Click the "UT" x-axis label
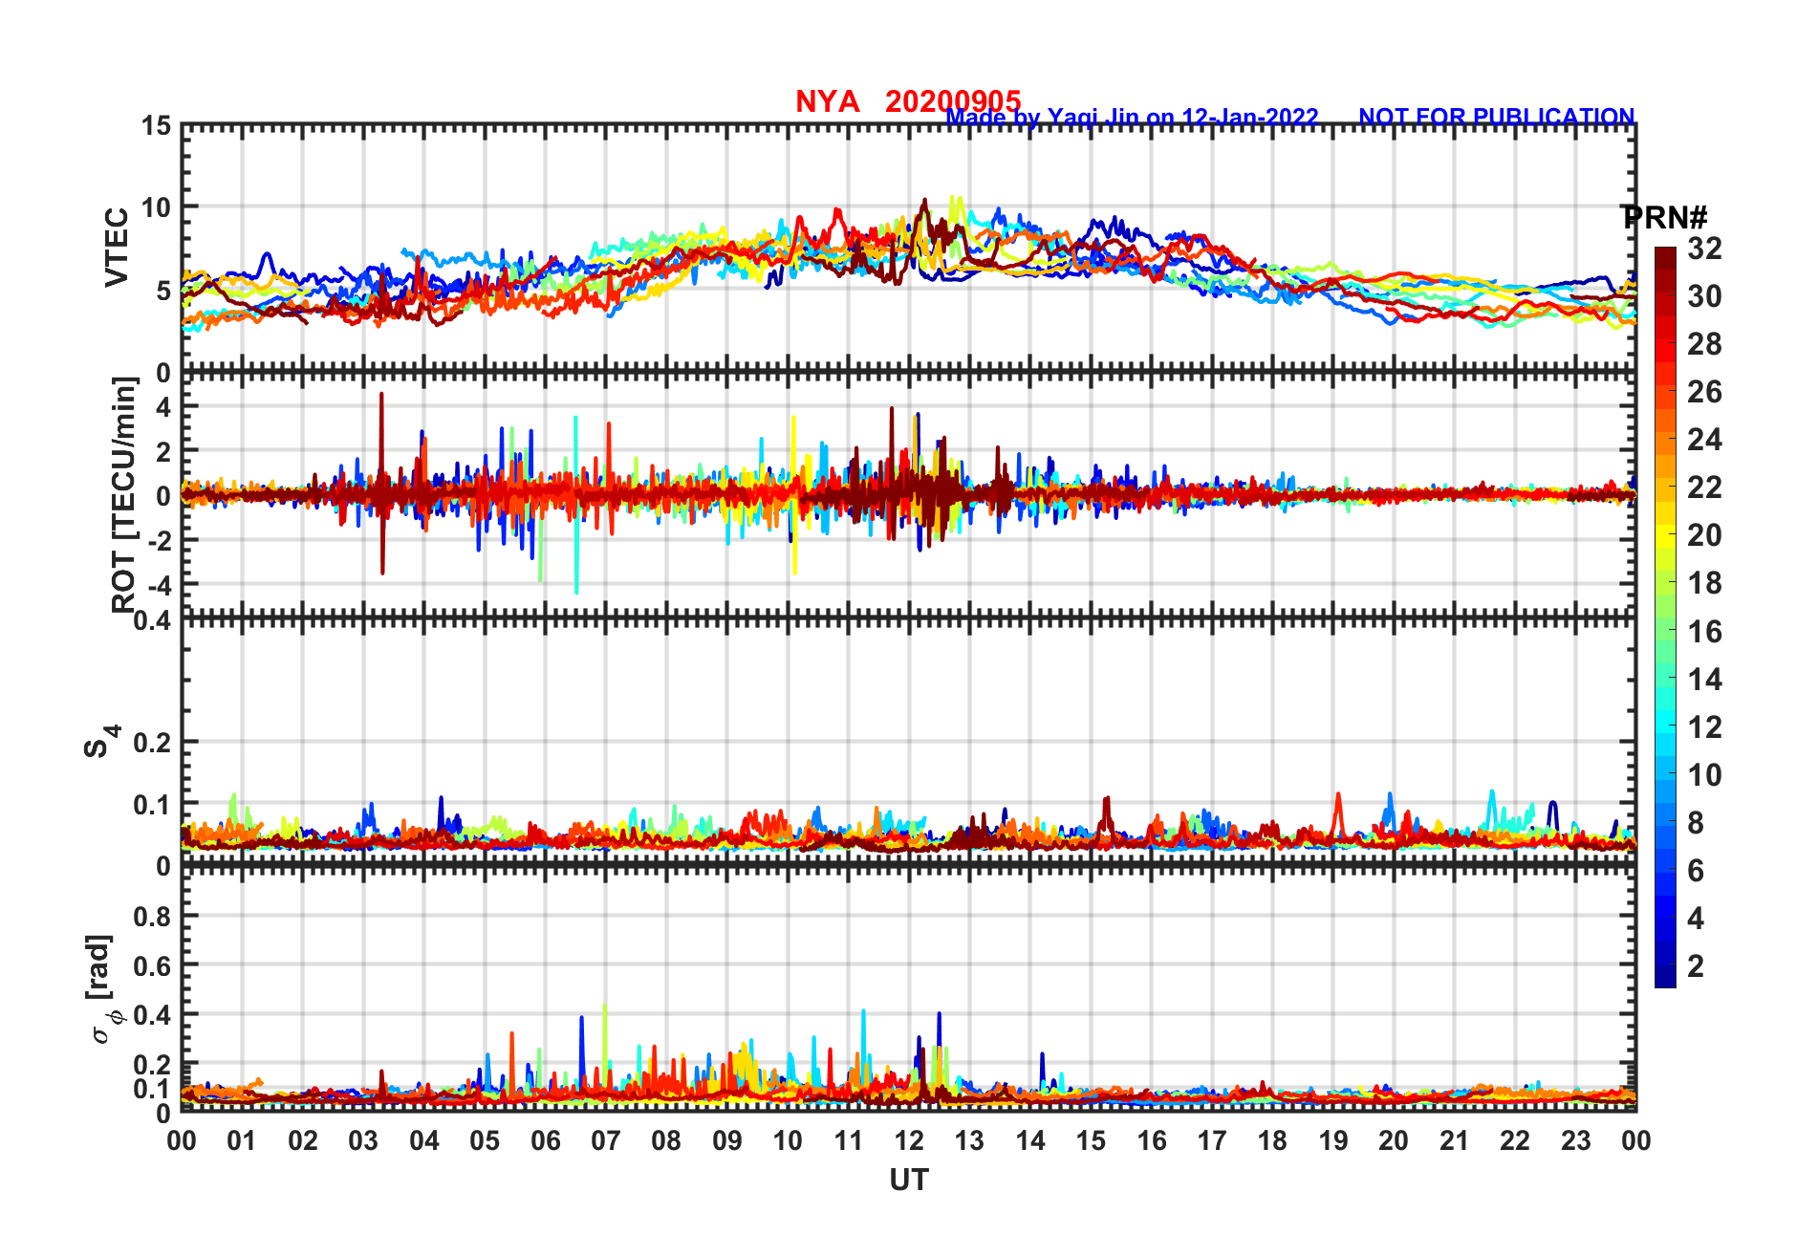Image resolution: width=1818 pixels, height=1235 pixels. point(909,1181)
